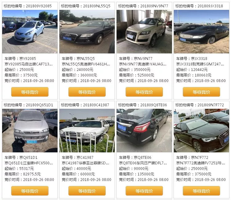
Task: View the black Dongfeng Nissan 京Q8TE06 image
Action: click(x=144, y=131)
